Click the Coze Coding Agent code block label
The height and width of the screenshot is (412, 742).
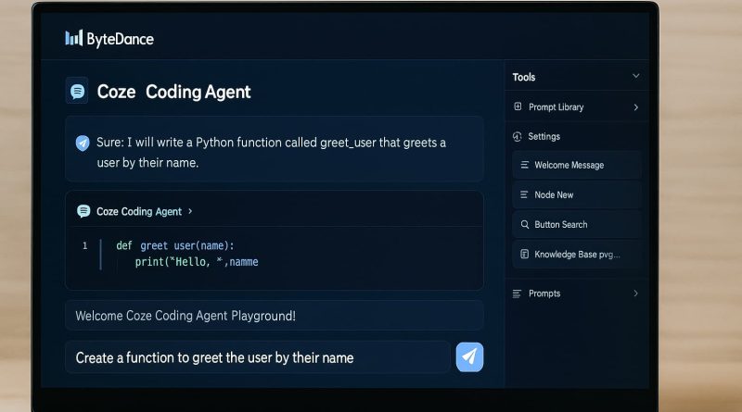pyautogui.click(x=139, y=212)
